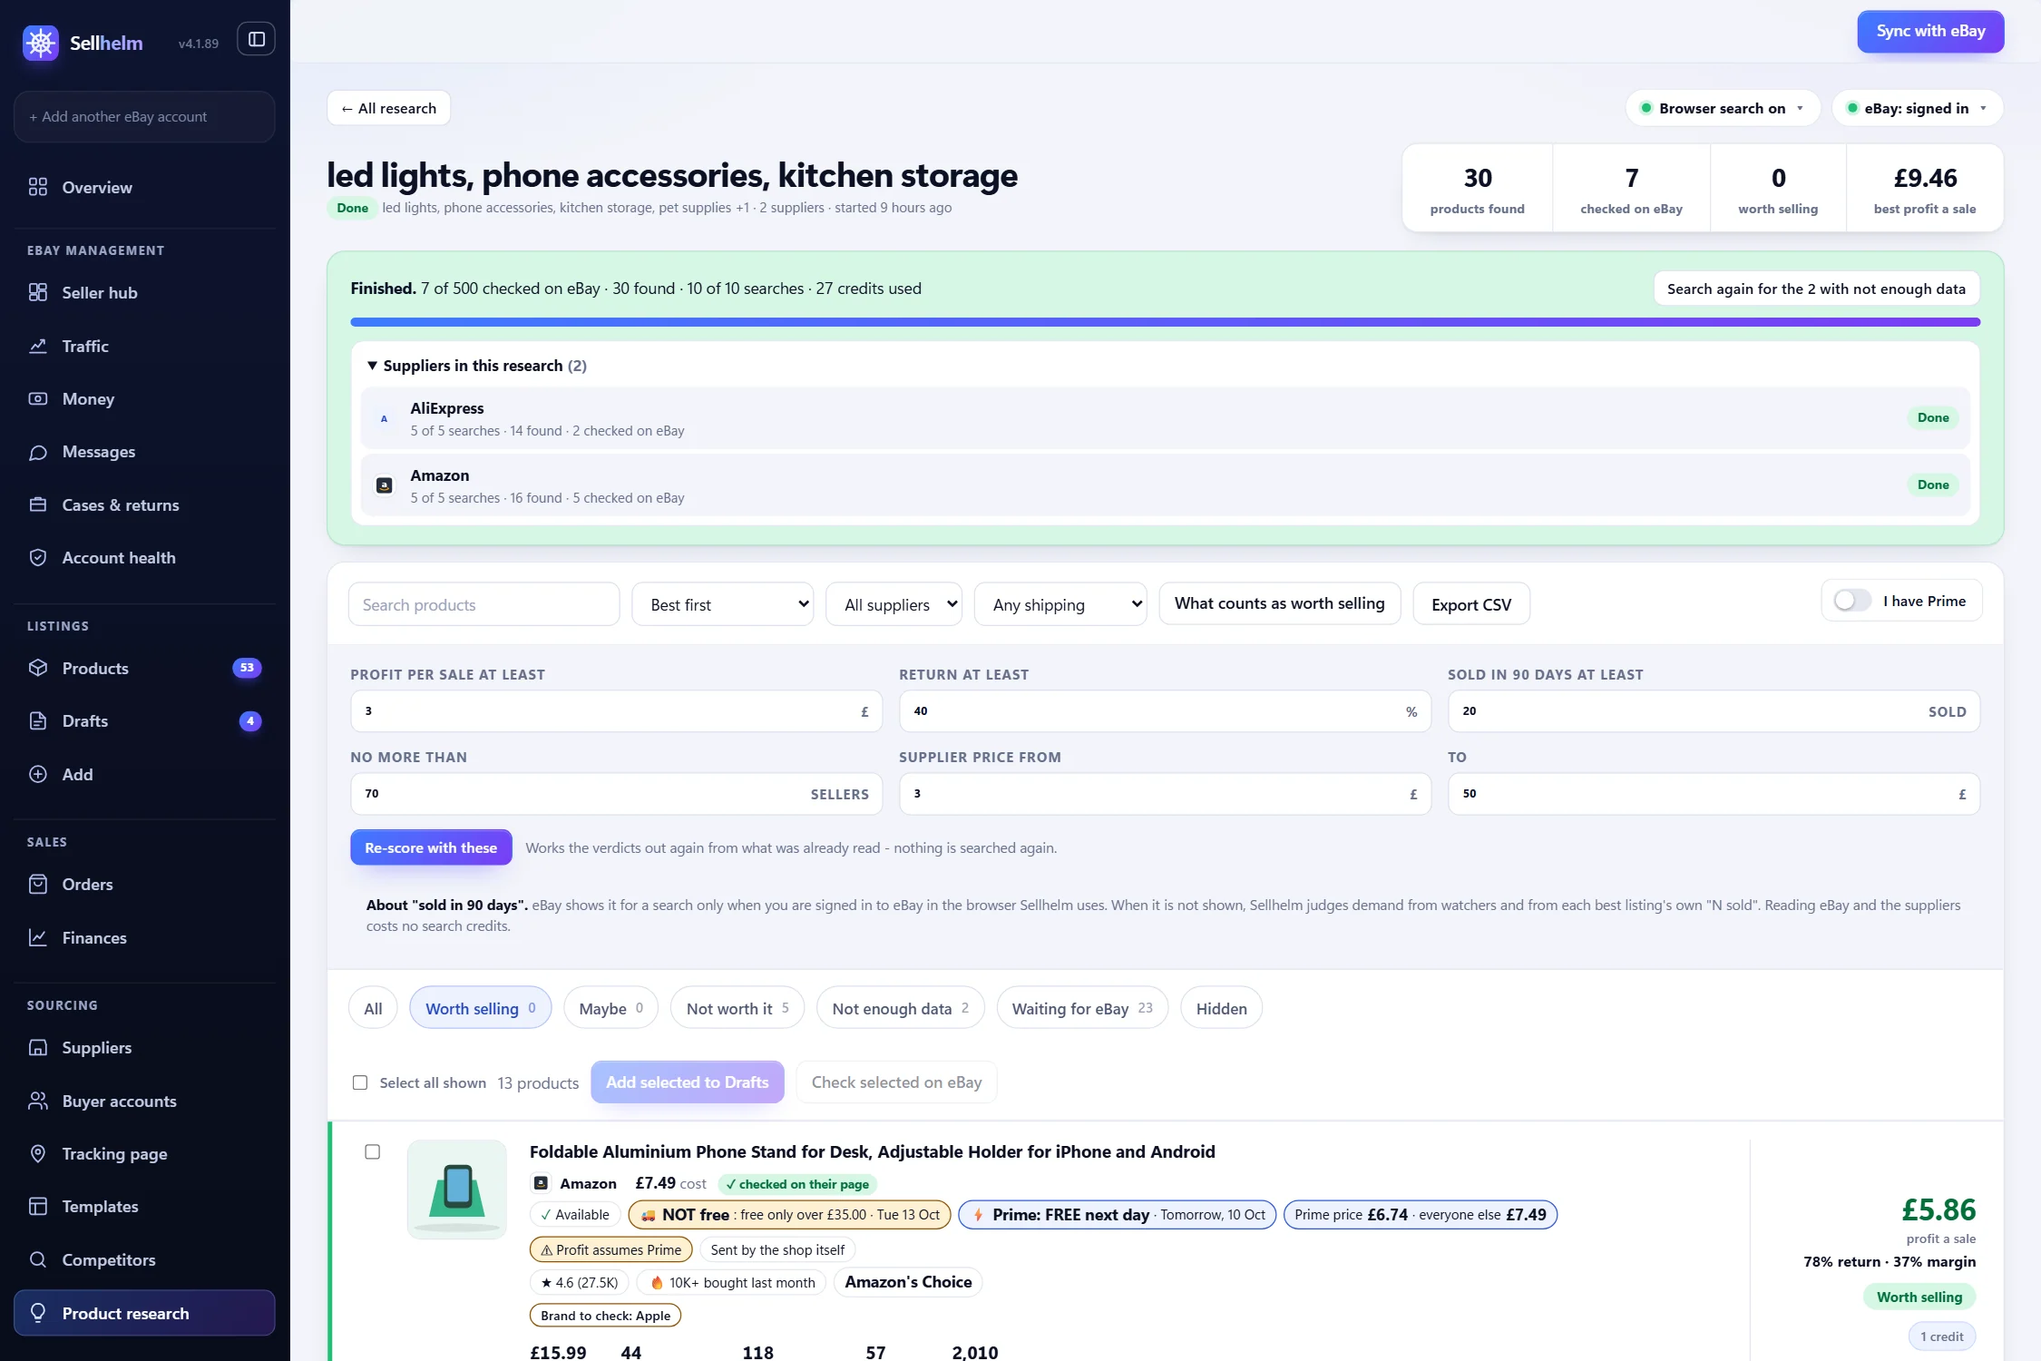
Task: Collapse the sidebar with the panel icon
Action: (257, 39)
